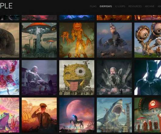
Task: View the flying character above rocks artwork
Action: [x=114, y=40]
